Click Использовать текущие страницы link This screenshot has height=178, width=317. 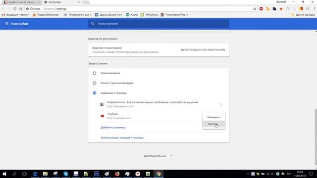pos(122,137)
